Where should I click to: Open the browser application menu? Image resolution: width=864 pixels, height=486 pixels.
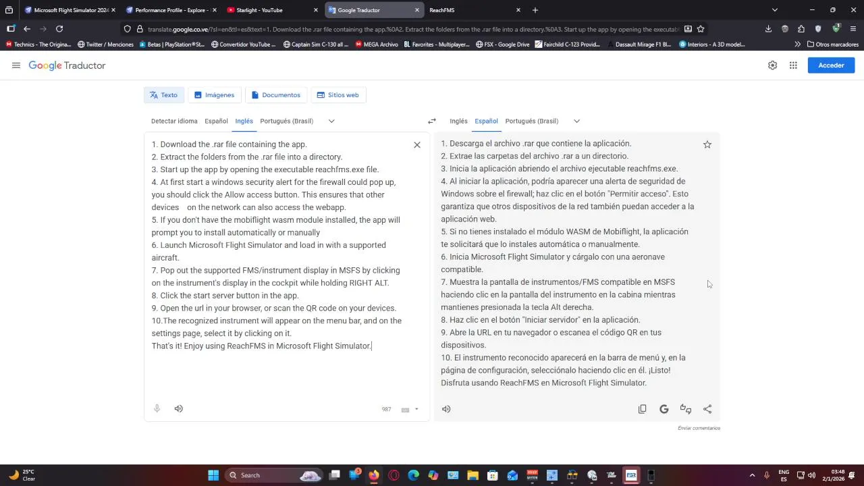853,29
